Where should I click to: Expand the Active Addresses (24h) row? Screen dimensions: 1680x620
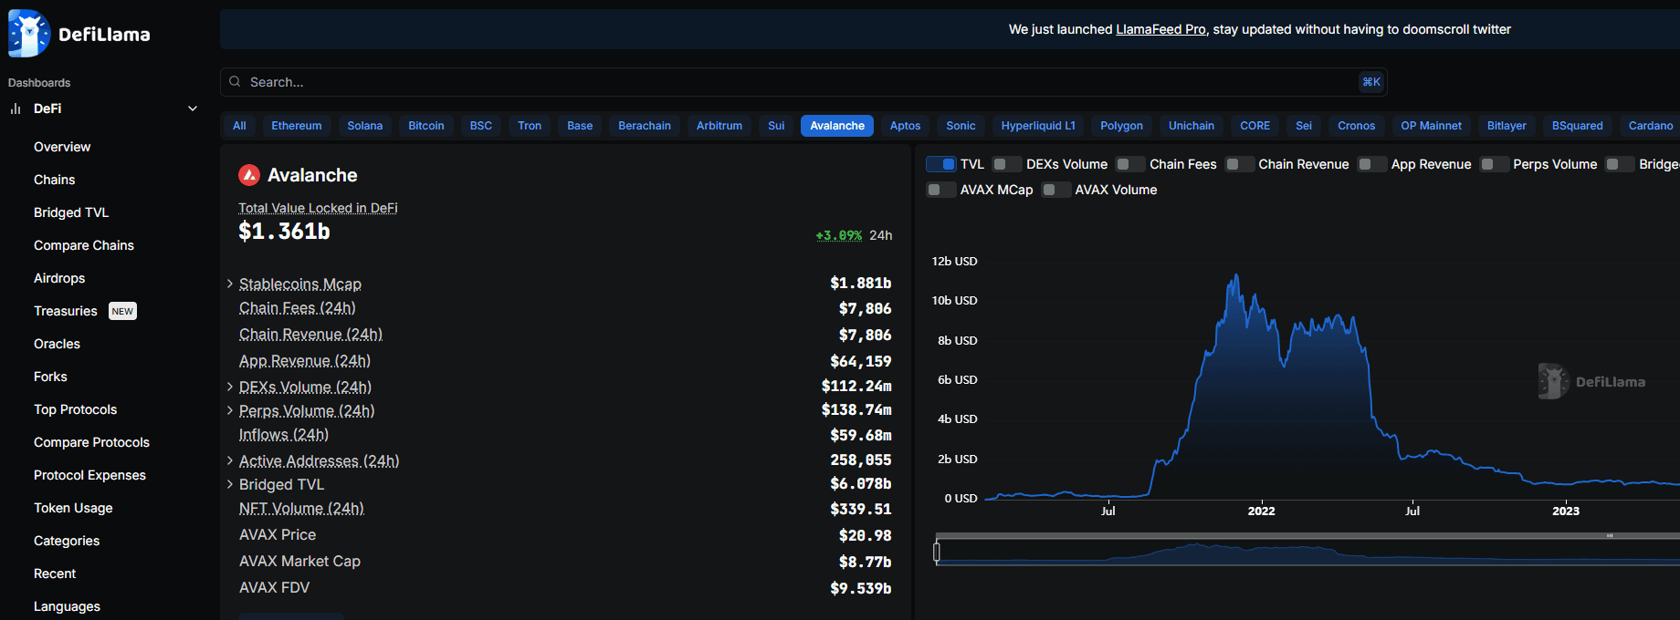[x=230, y=460]
